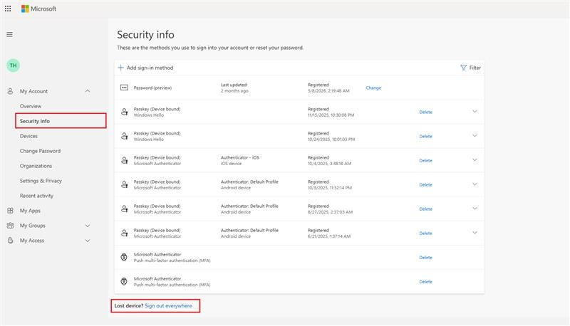Open the TH profile avatar

click(13, 65)
